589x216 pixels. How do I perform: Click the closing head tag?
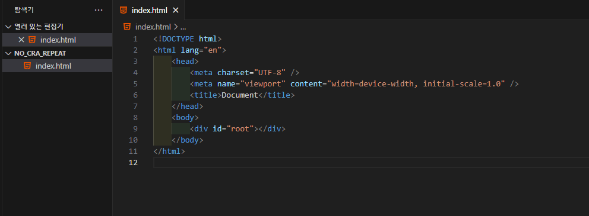click(x=188, y=107)
